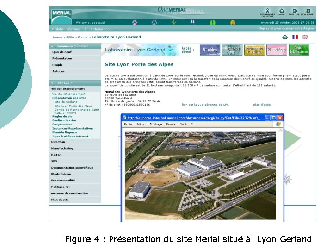Open Fichier menu in popup window
The width and height of the screenshot is (333, 250).
pos(128,125)
